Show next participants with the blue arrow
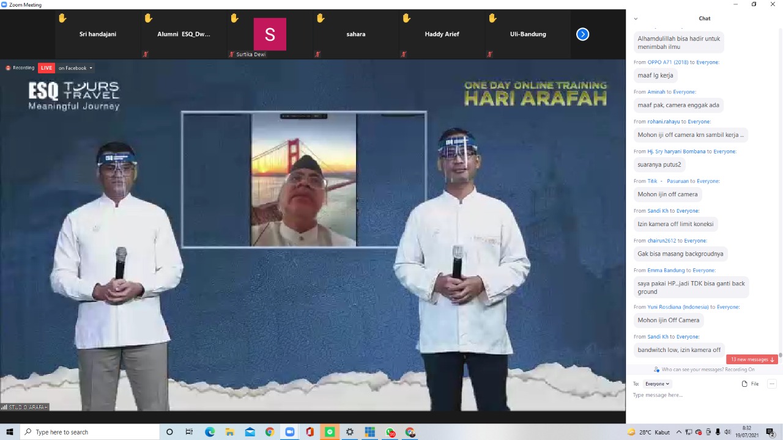 pyautogui.click(x=582, y=34)
